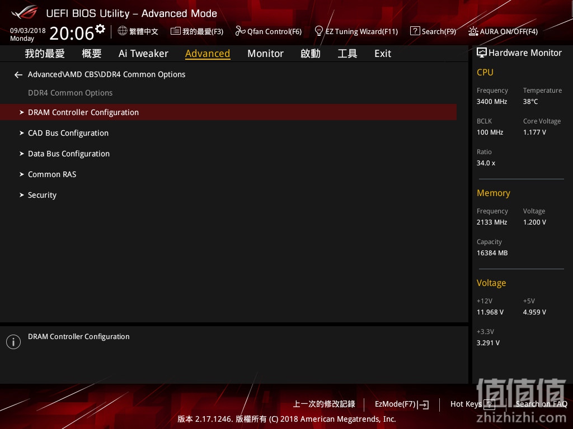The height and width of the screenshot is (429, 573).
Task: Click the 09/03/2018 date
Action: (x=28, y=31)
